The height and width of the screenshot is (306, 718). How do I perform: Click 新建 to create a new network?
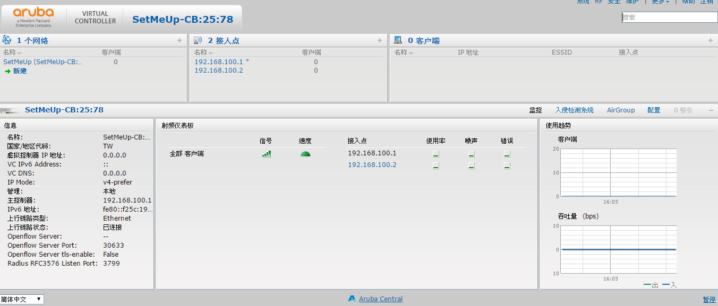point(20,71)
